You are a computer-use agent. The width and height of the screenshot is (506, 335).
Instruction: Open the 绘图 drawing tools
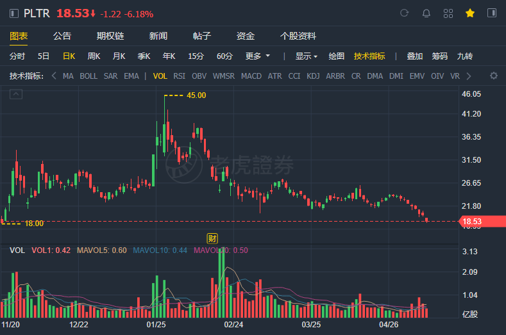point(336,56)
